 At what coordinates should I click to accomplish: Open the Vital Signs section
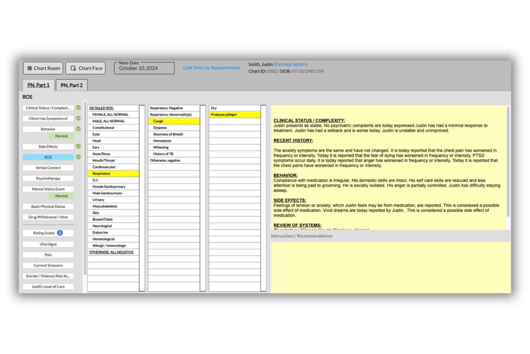point(48,244)
